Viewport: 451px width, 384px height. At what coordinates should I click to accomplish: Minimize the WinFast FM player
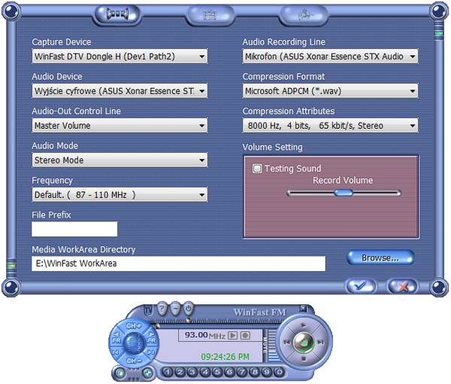[175, 309]
